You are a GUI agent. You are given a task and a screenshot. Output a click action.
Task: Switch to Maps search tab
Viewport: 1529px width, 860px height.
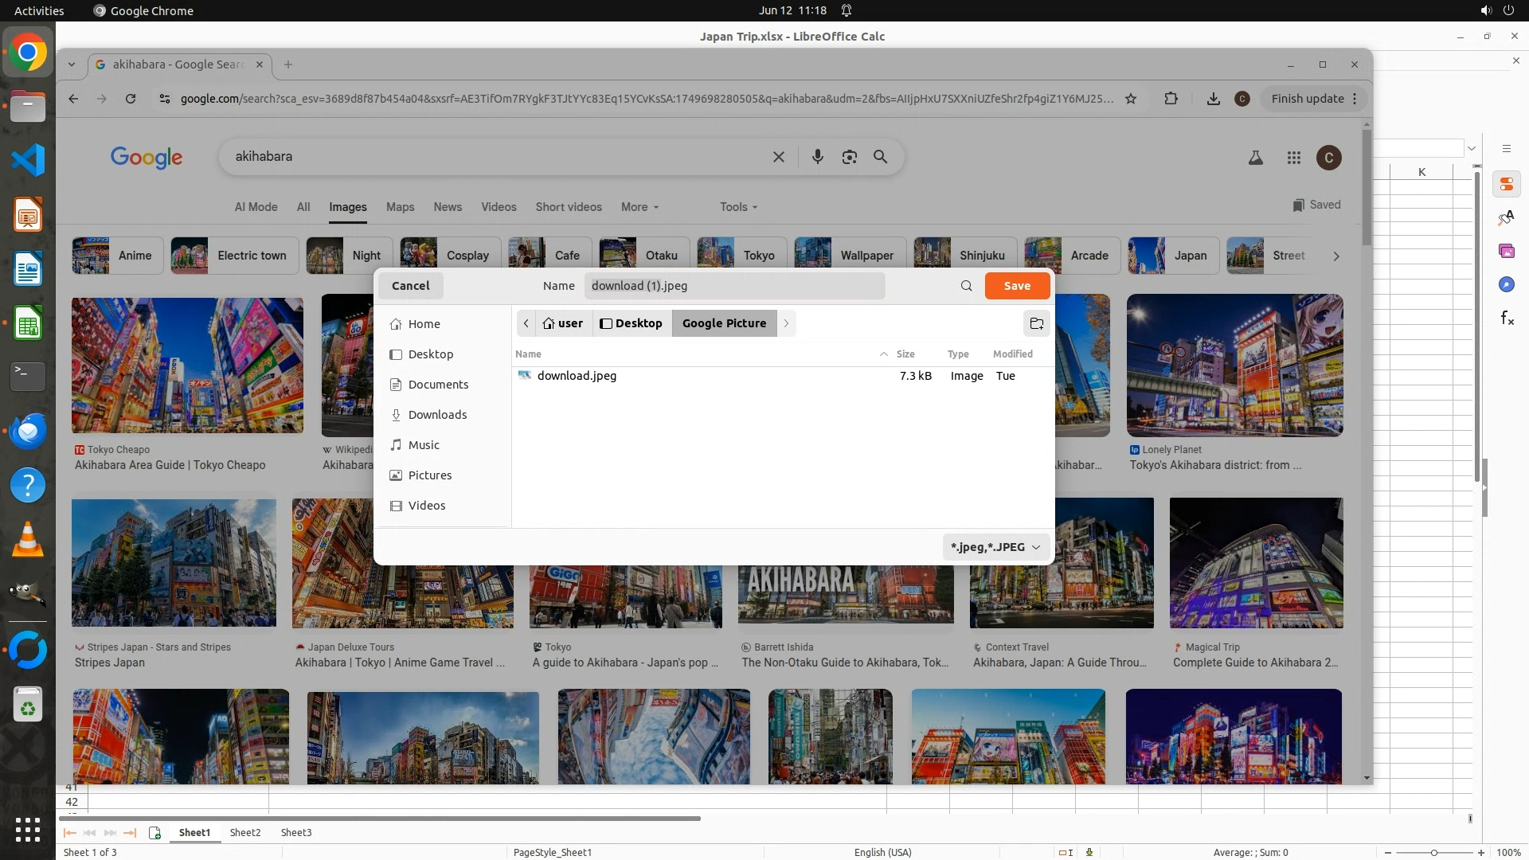[400, 207]
